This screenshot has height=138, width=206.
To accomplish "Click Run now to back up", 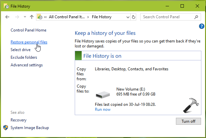I will click(x=103, y=109).
